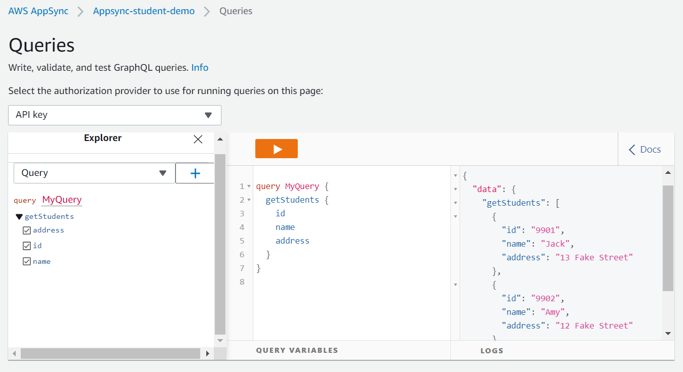Click the right arrow of Explorer's horizontal scrollbar

click(208, 354)
